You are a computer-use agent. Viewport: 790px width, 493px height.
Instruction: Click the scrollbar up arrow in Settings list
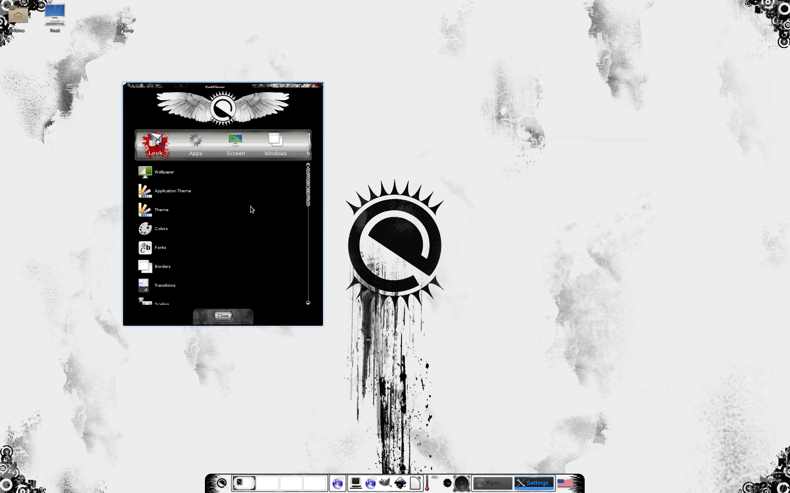click(308, 165)
